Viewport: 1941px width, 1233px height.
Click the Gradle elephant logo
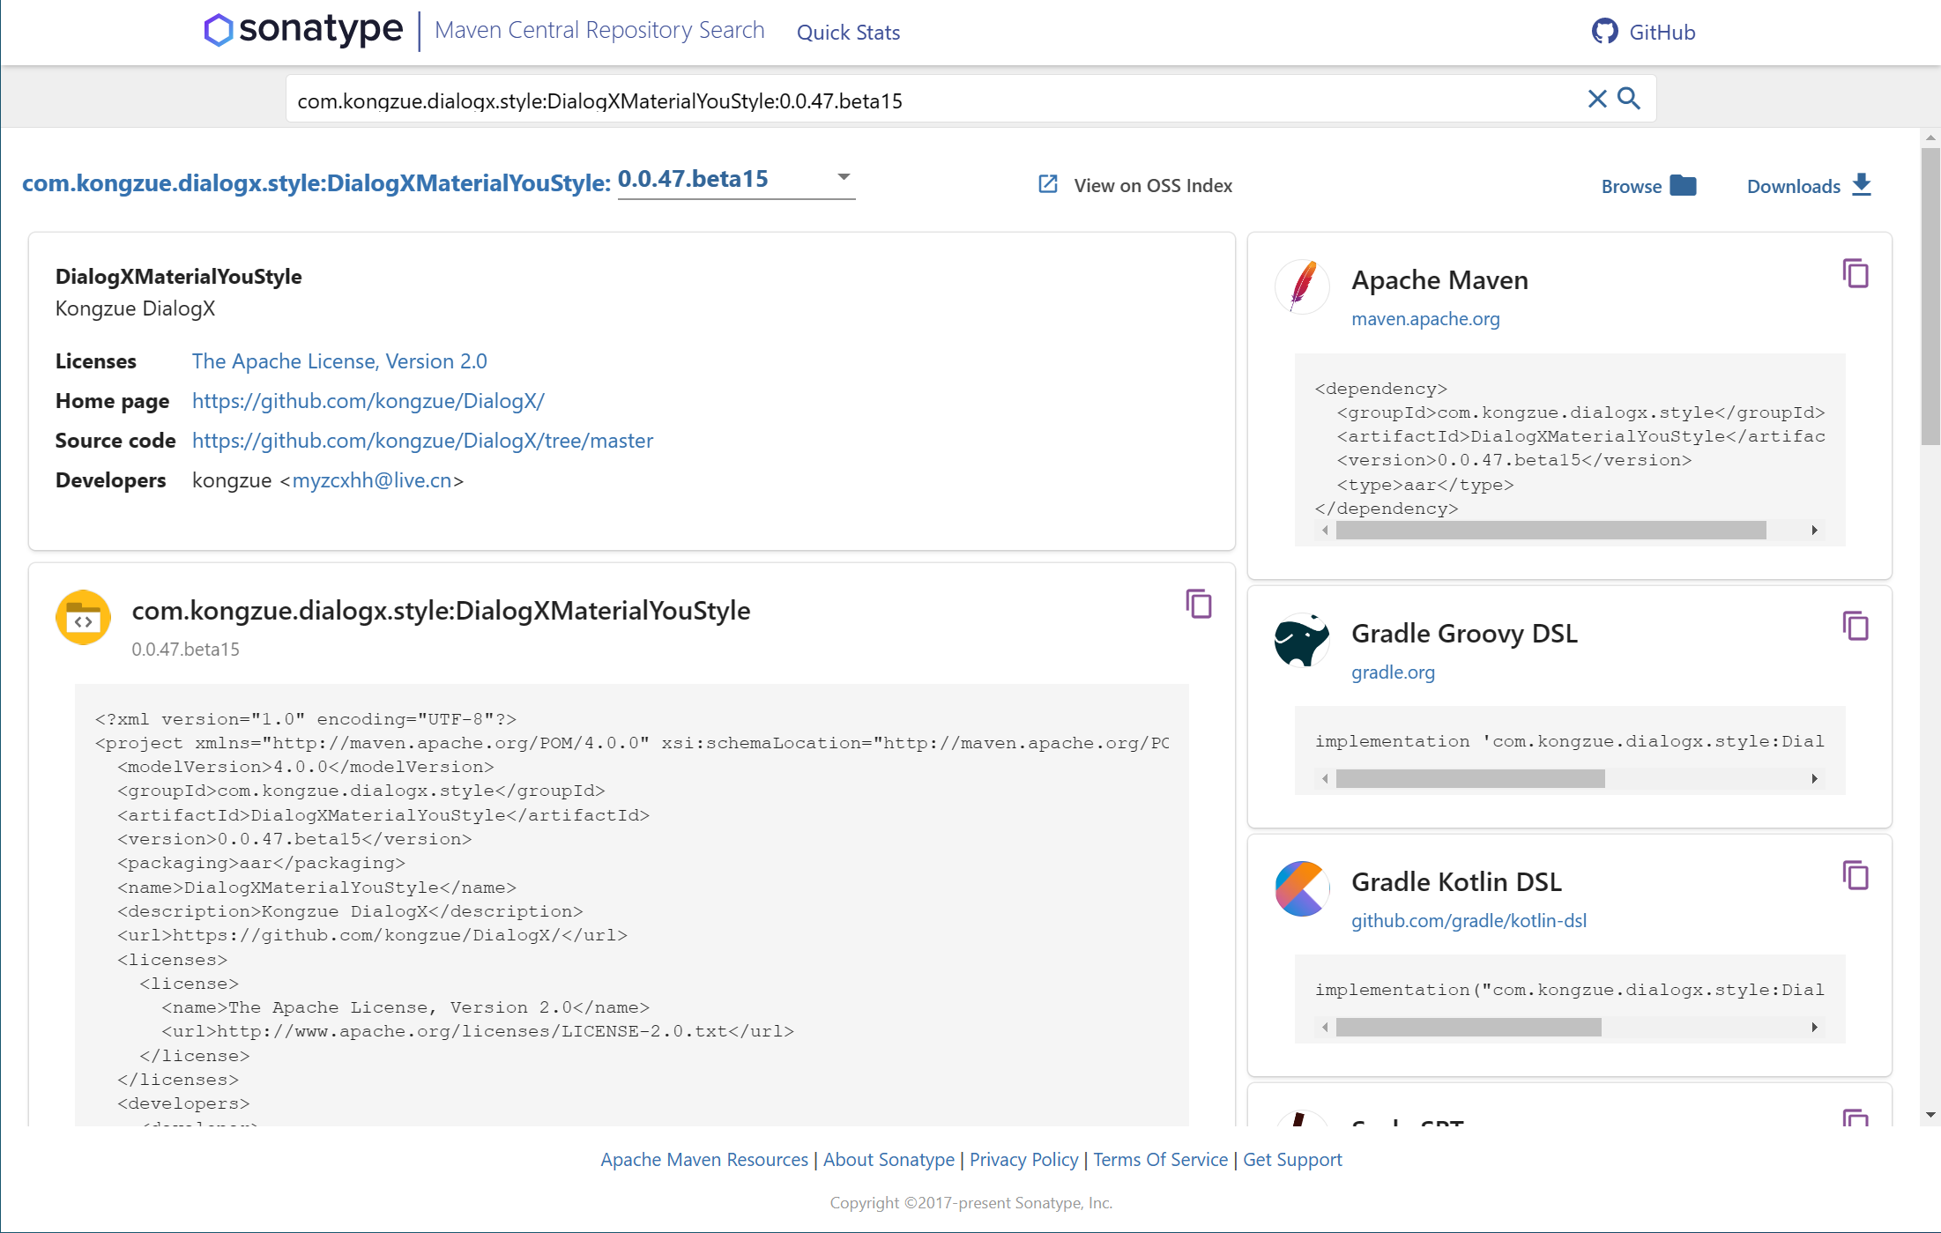[x=1302, y=641]
